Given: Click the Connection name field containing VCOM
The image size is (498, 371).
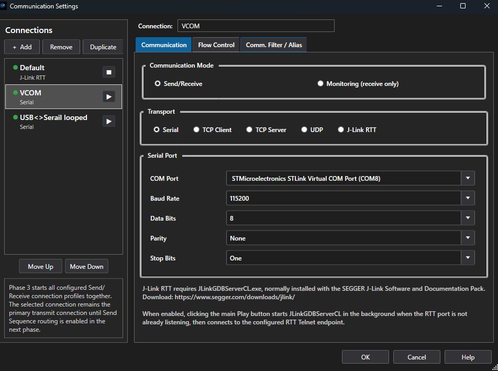Looking at the screenshot, I should pyautogui.click(x=256, y=26).
